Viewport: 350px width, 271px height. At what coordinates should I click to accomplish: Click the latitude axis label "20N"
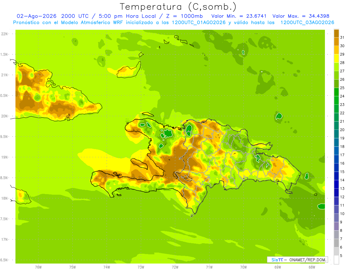(4, 116)
